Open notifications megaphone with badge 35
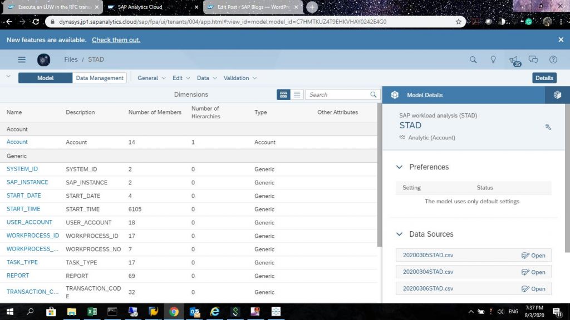The height and width of the screenshot is (320, 570). pyautogui.click(x=514, y=61)
